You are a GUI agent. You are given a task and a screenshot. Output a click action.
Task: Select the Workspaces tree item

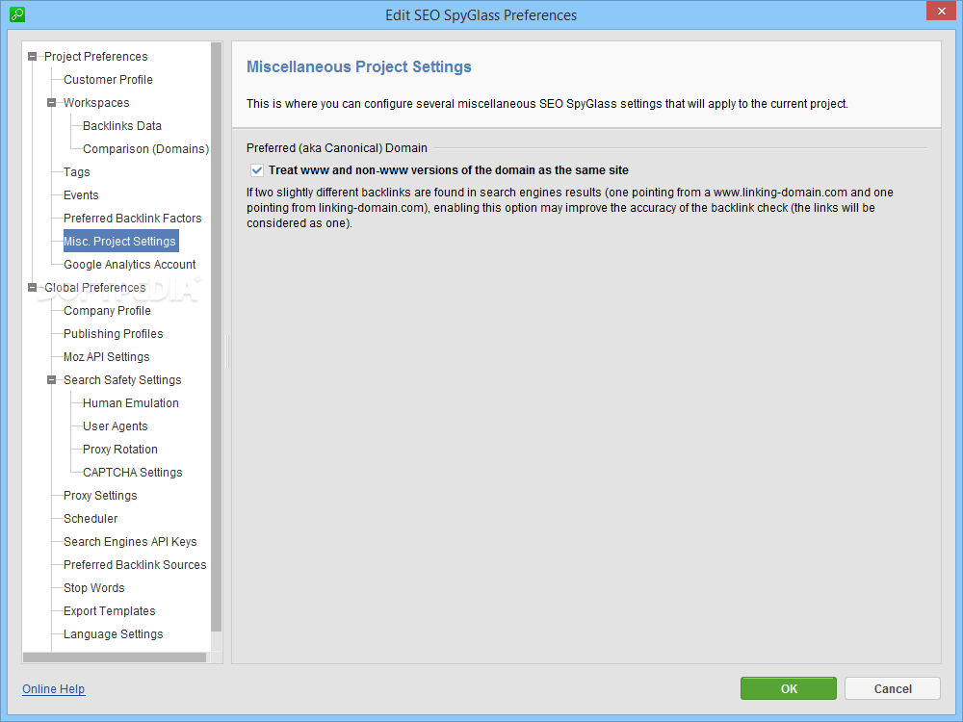click(96, 103)
